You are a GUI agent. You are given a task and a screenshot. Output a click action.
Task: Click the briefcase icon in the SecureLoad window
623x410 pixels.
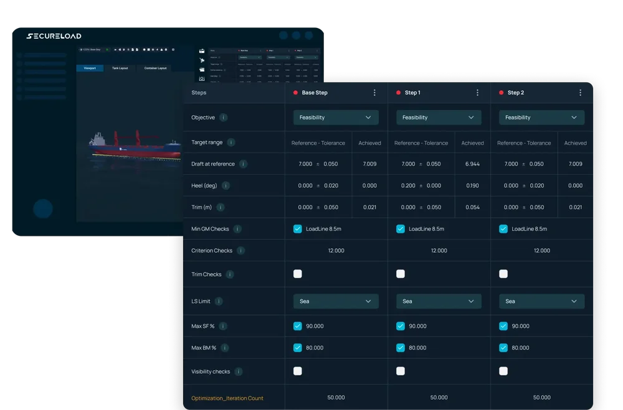(x=202, y=51)
